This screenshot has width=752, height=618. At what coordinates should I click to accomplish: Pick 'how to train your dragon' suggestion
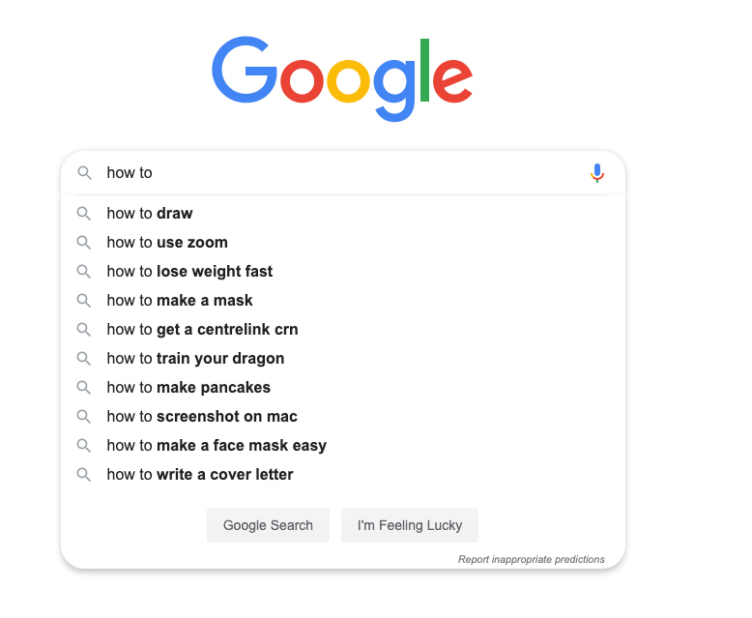click(343, 359)
